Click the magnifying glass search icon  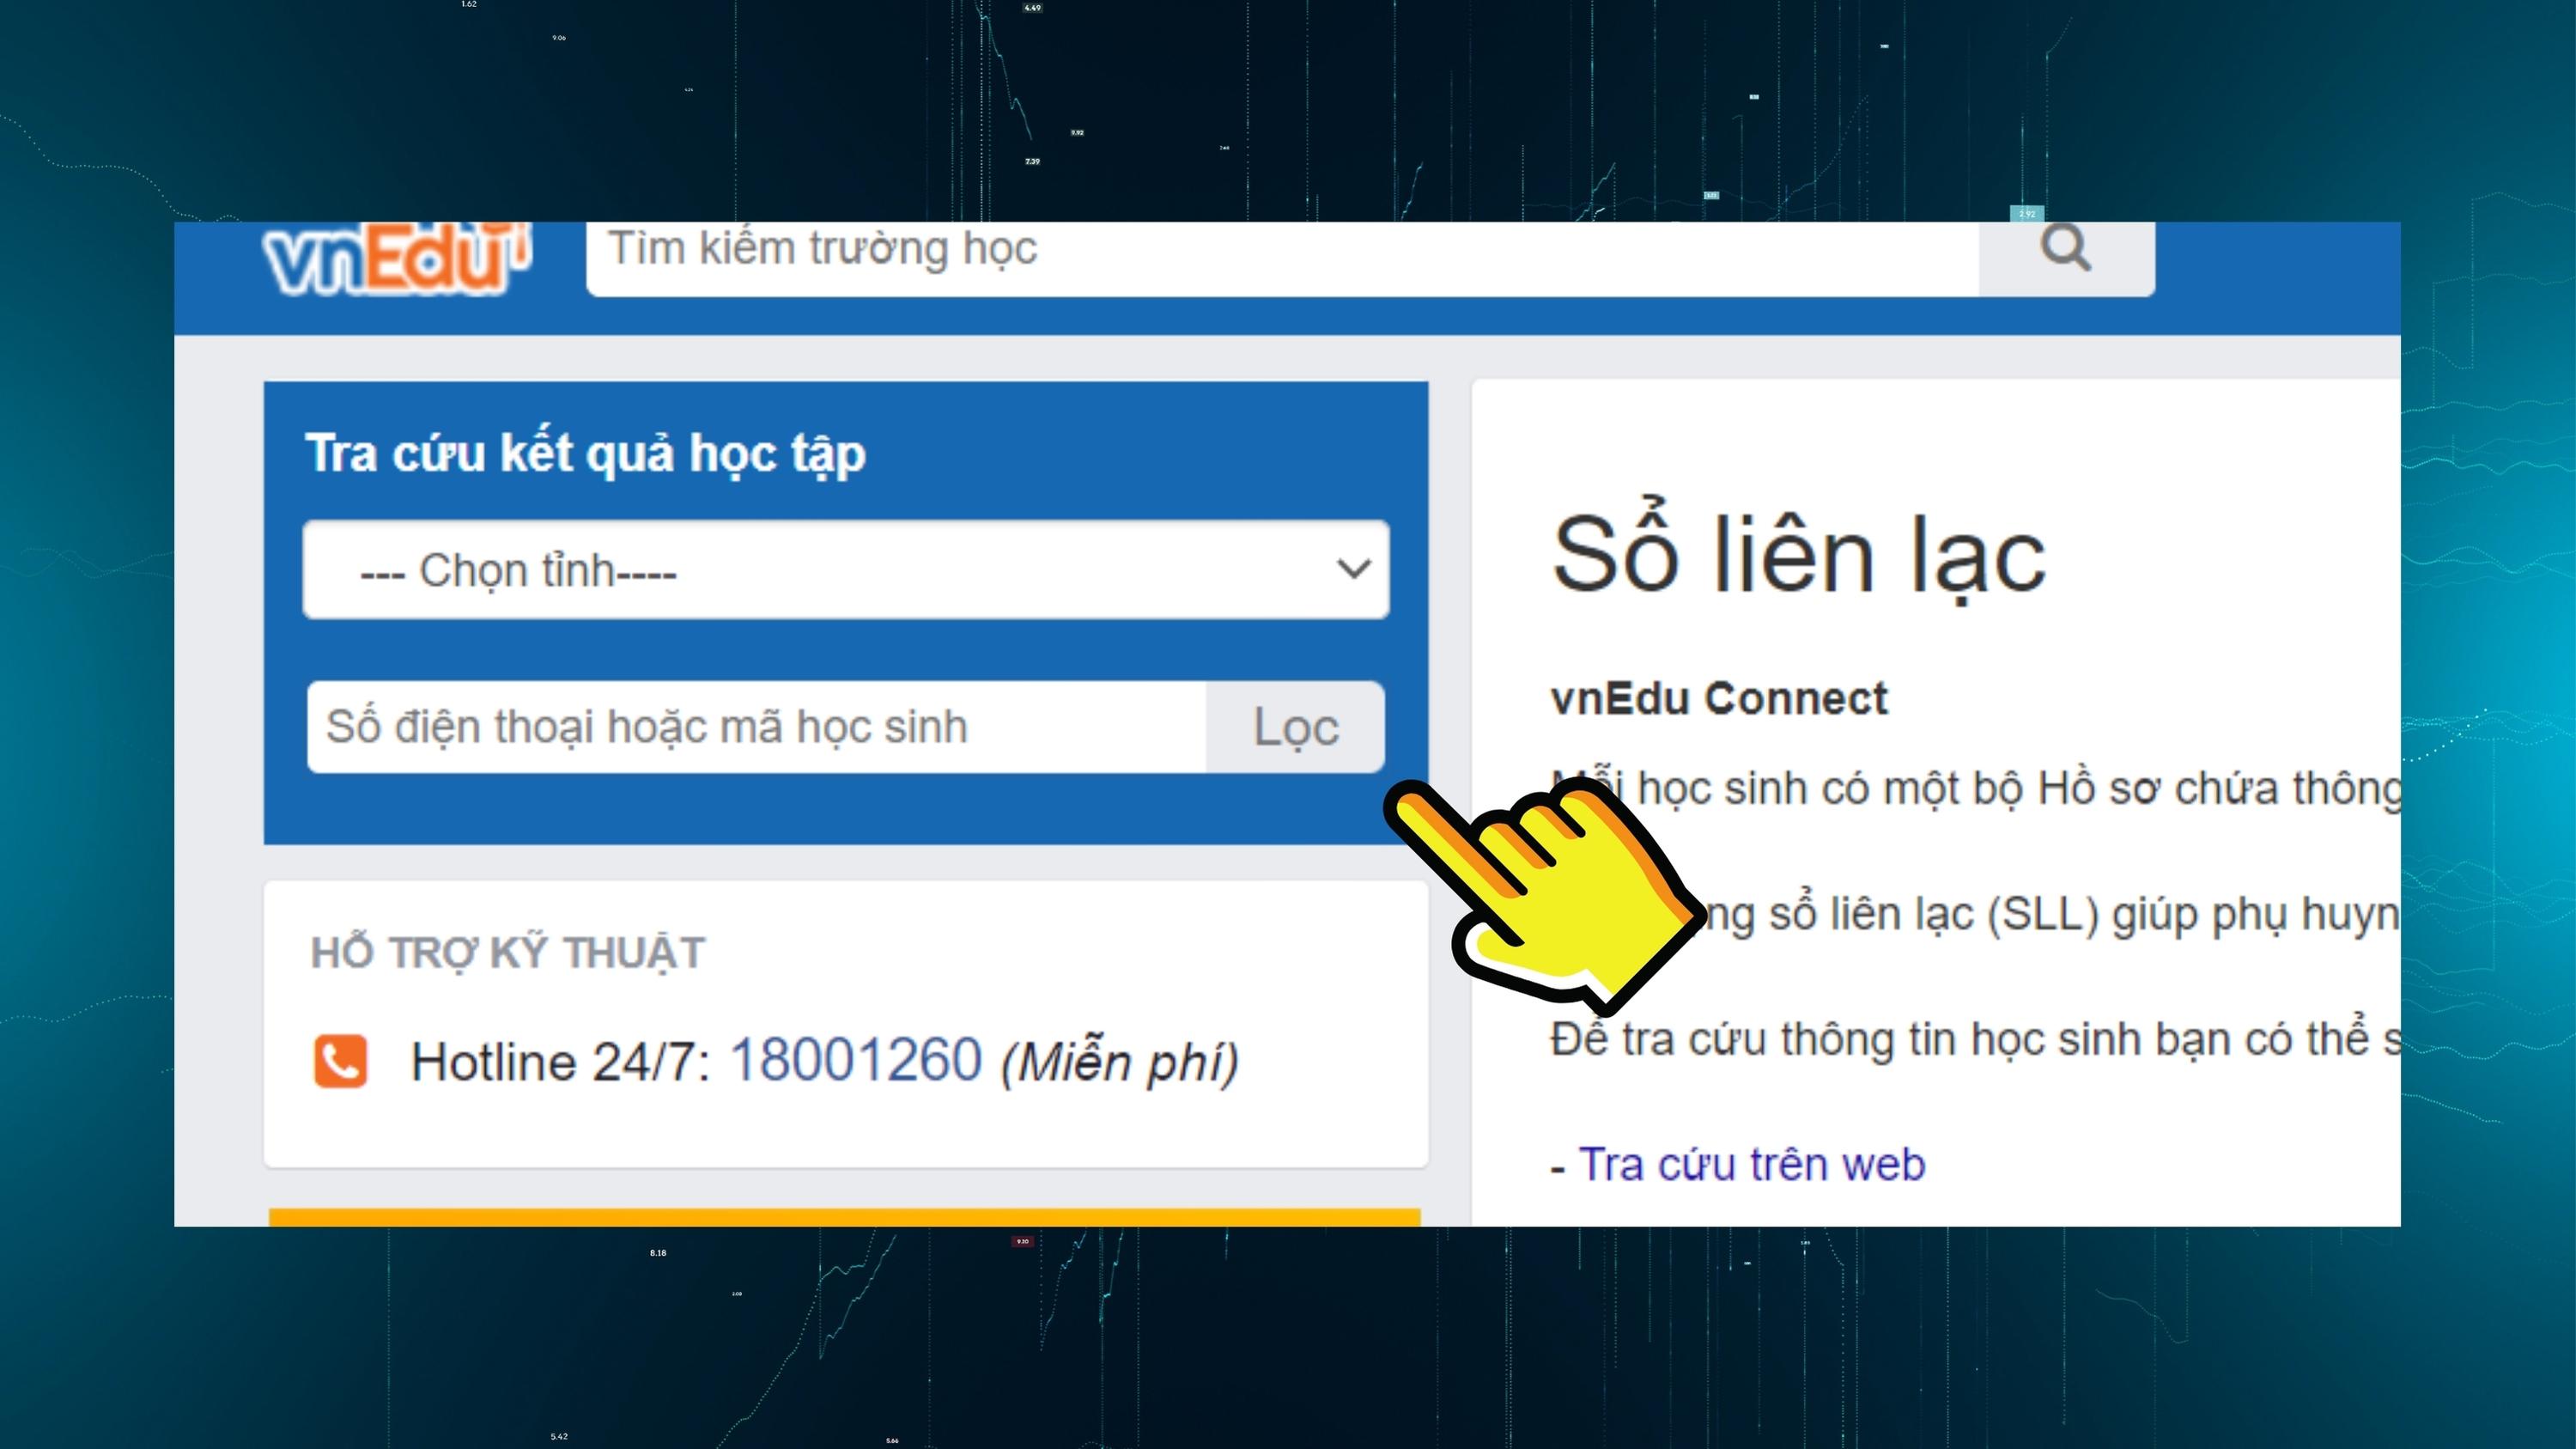[2065, 248]
